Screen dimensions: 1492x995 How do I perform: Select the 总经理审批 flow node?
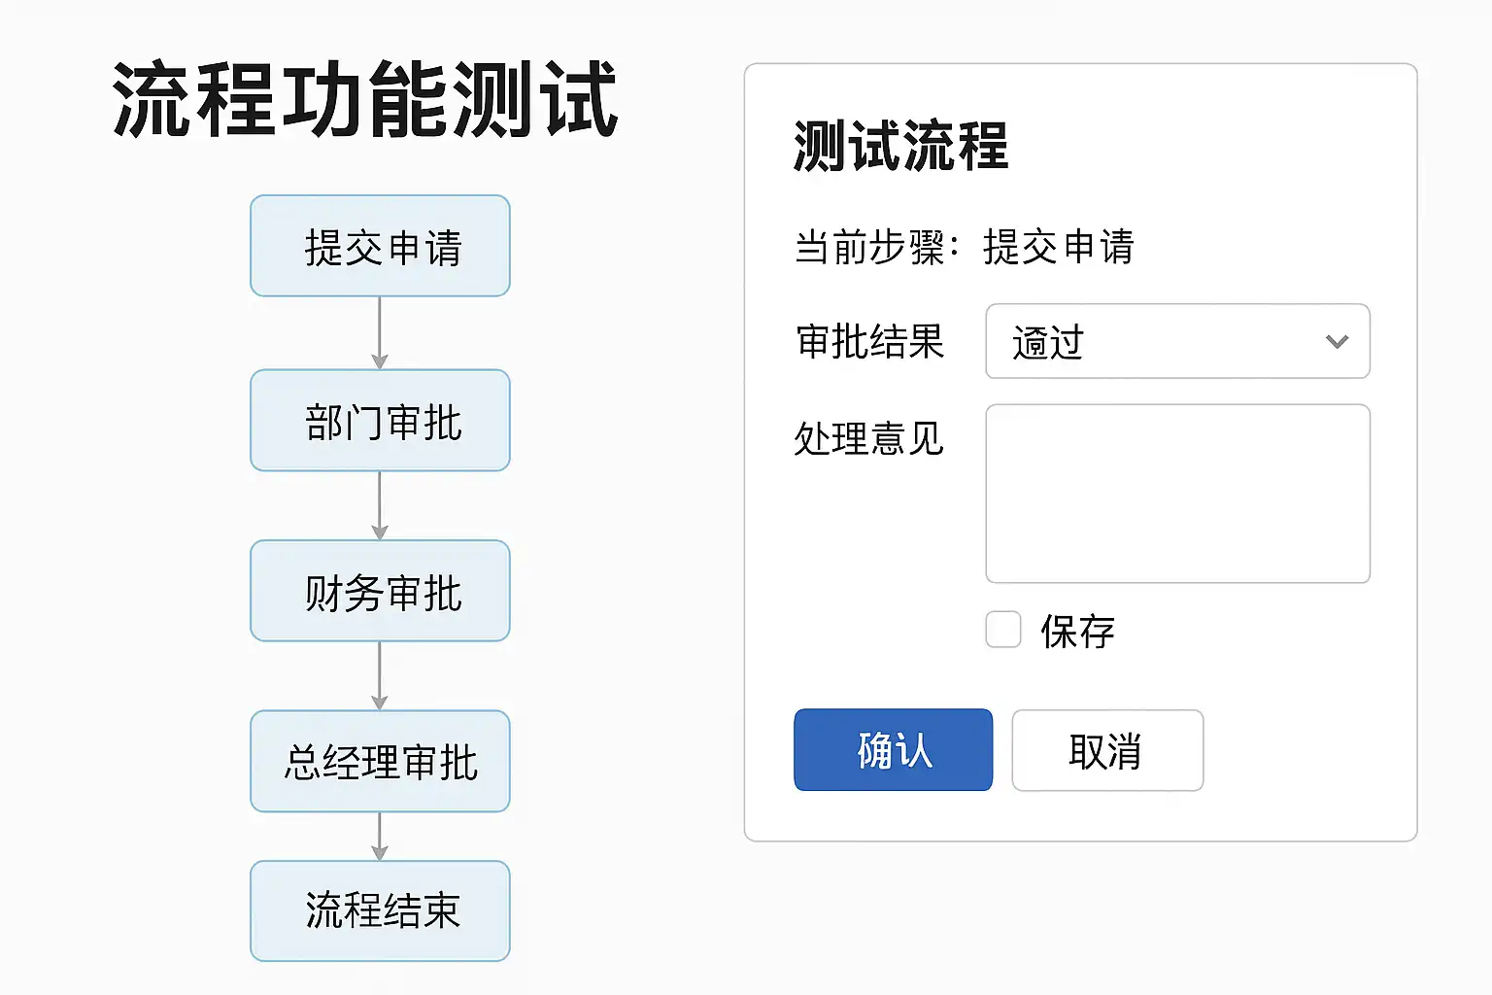tap(380, 761)
